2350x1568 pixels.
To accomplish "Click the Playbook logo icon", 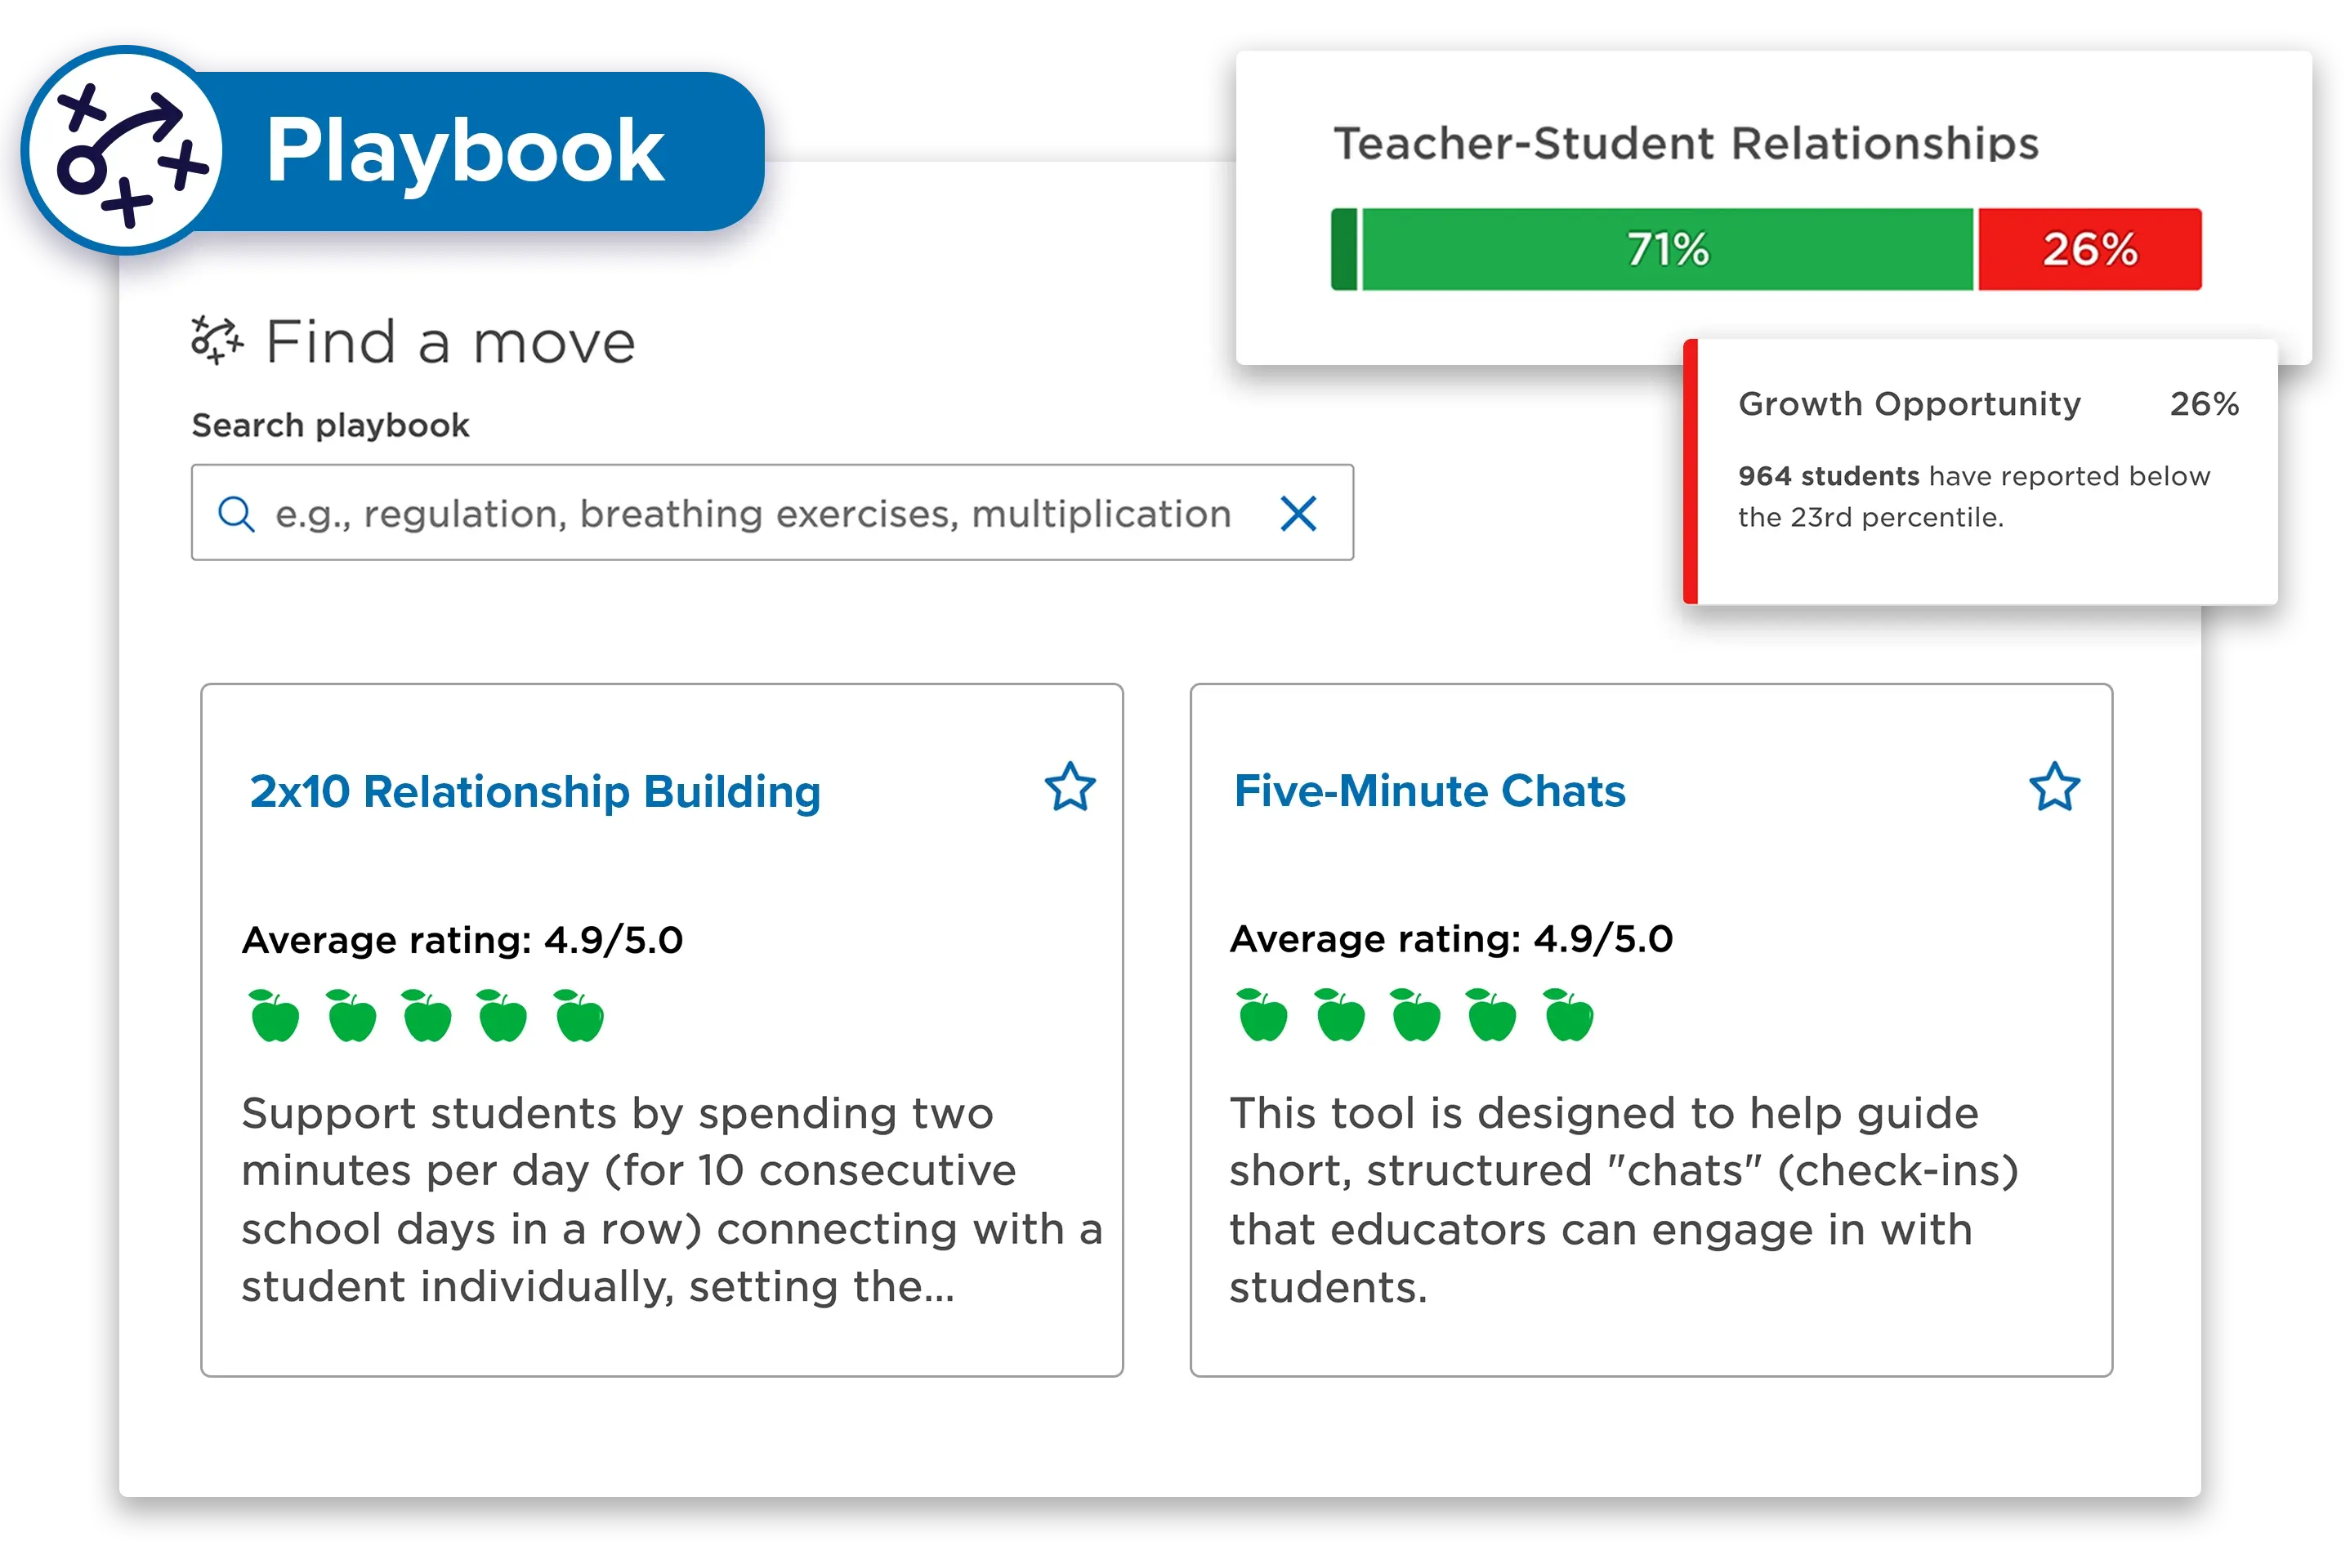I will click(x=122, y=150).
